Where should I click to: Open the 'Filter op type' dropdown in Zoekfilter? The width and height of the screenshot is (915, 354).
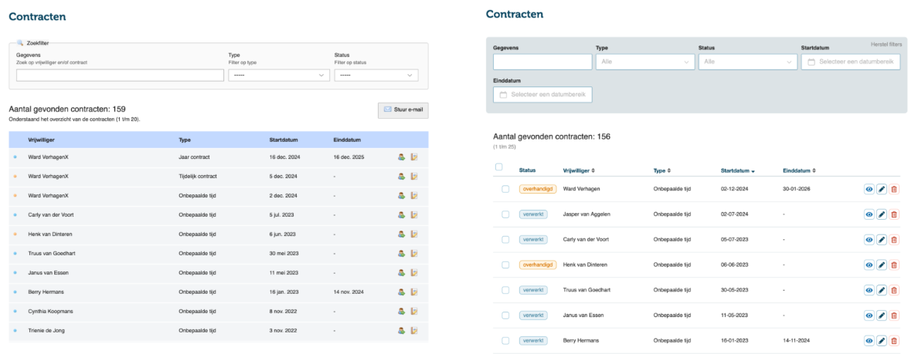click(x=279, y=75)
